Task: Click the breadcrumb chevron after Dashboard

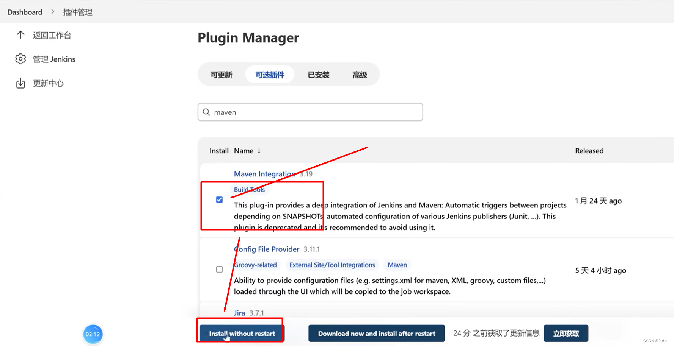Action: (x=53, y=12)
